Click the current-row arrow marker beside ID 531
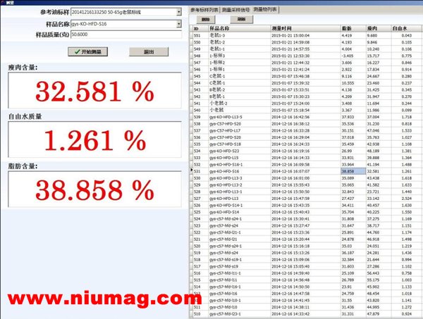Image resolution: width=423 pixels, height=319 pixels. click(x=192, y=170)
